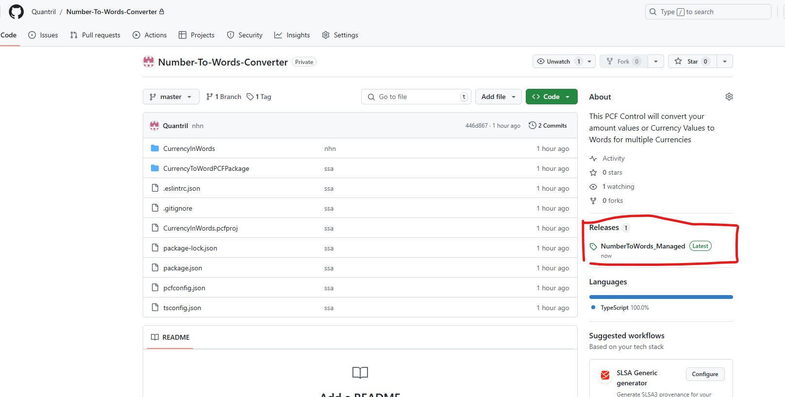The height and width of the screenshot is (397, 785).
Task: Click the GitHub Octocat logo
Action: [16, 12]
